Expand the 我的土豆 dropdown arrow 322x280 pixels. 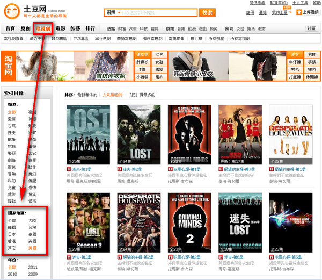click(x=290, y=12)
